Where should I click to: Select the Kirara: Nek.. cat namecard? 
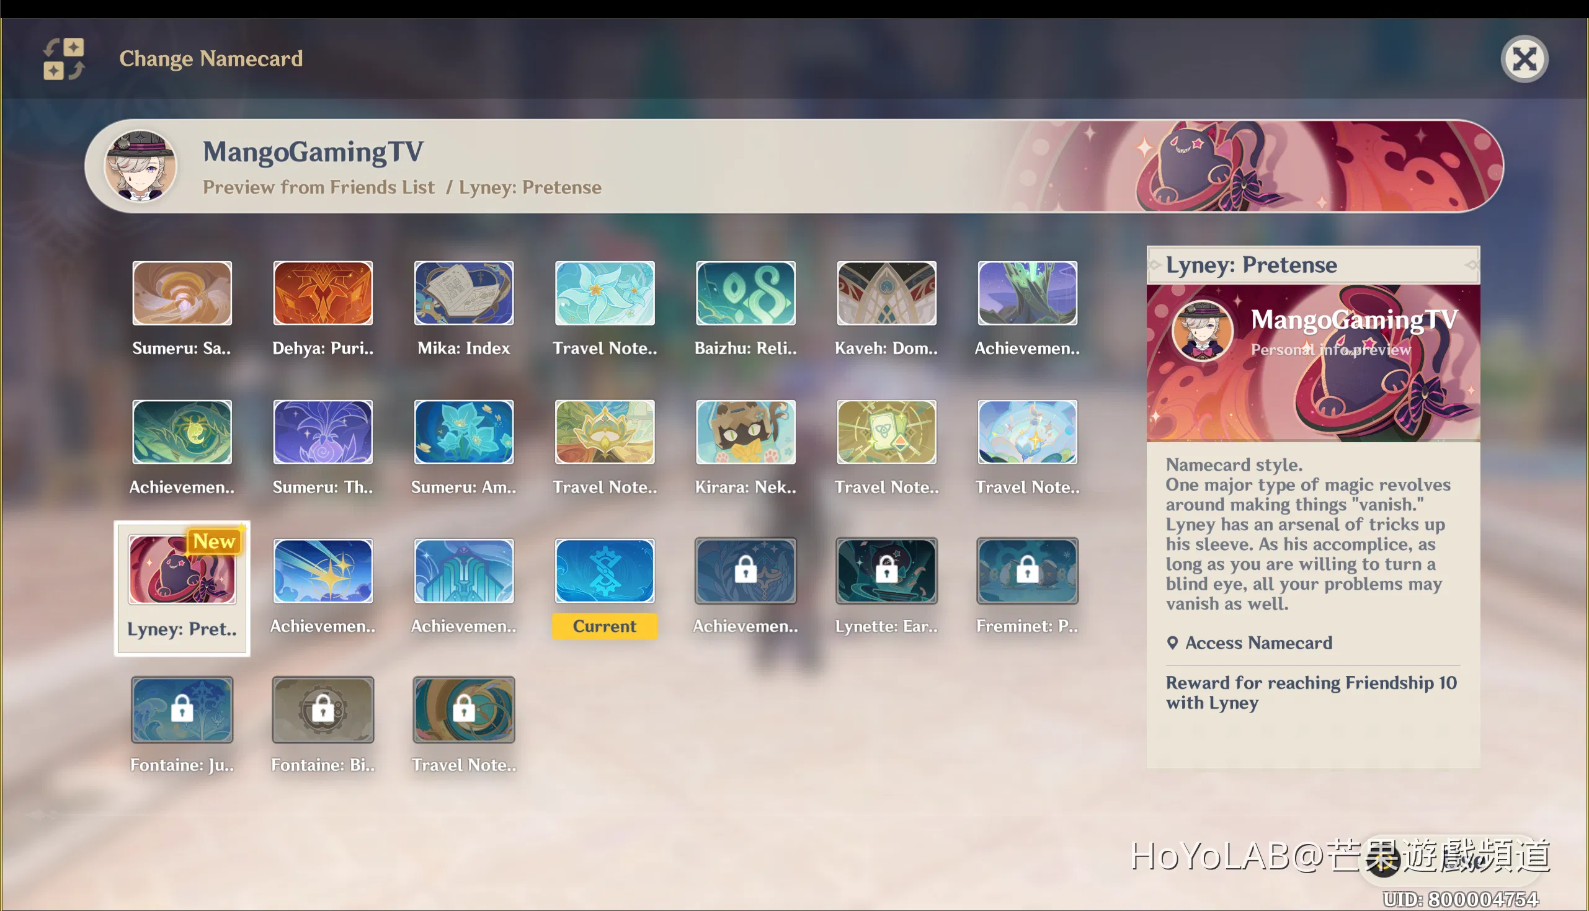(x=745, y=432)
